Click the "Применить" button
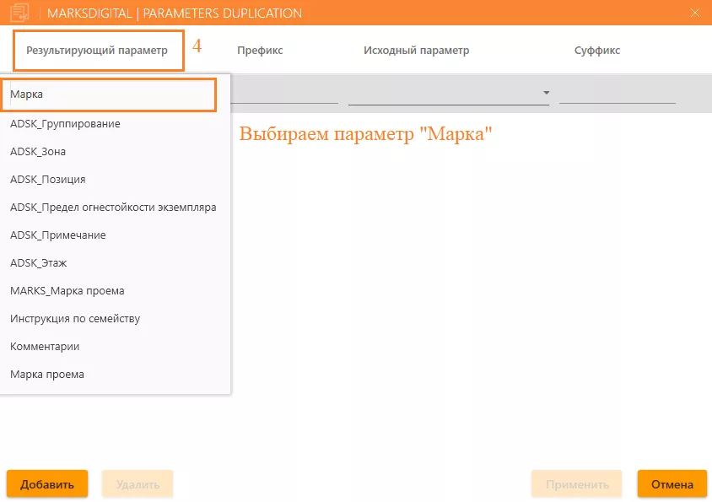This screenshot has height=502, width=712. point(576,484)
